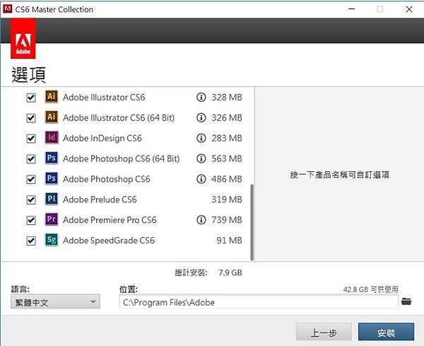Minimize the CS6 Master Collection window
424x346 pixels.
(x=351, y=9)
